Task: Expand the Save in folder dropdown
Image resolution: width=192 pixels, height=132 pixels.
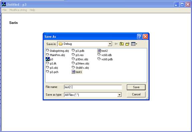Action: (x=110, y=44)
